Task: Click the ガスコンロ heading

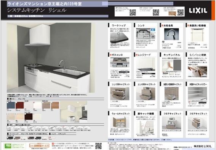Action: pyautogui.click(x=117, y=55)
